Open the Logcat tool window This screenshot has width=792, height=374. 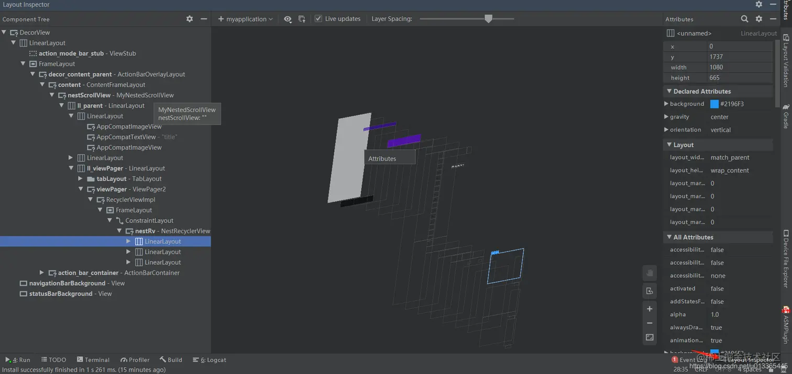[210, 360]
